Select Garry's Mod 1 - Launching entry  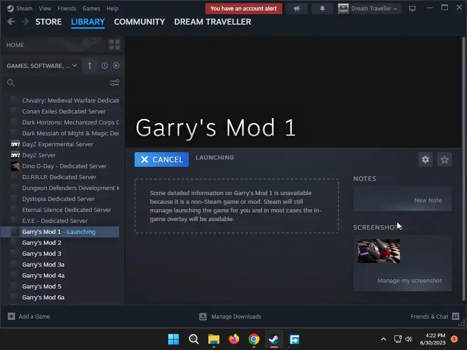[x=60, y=232]
